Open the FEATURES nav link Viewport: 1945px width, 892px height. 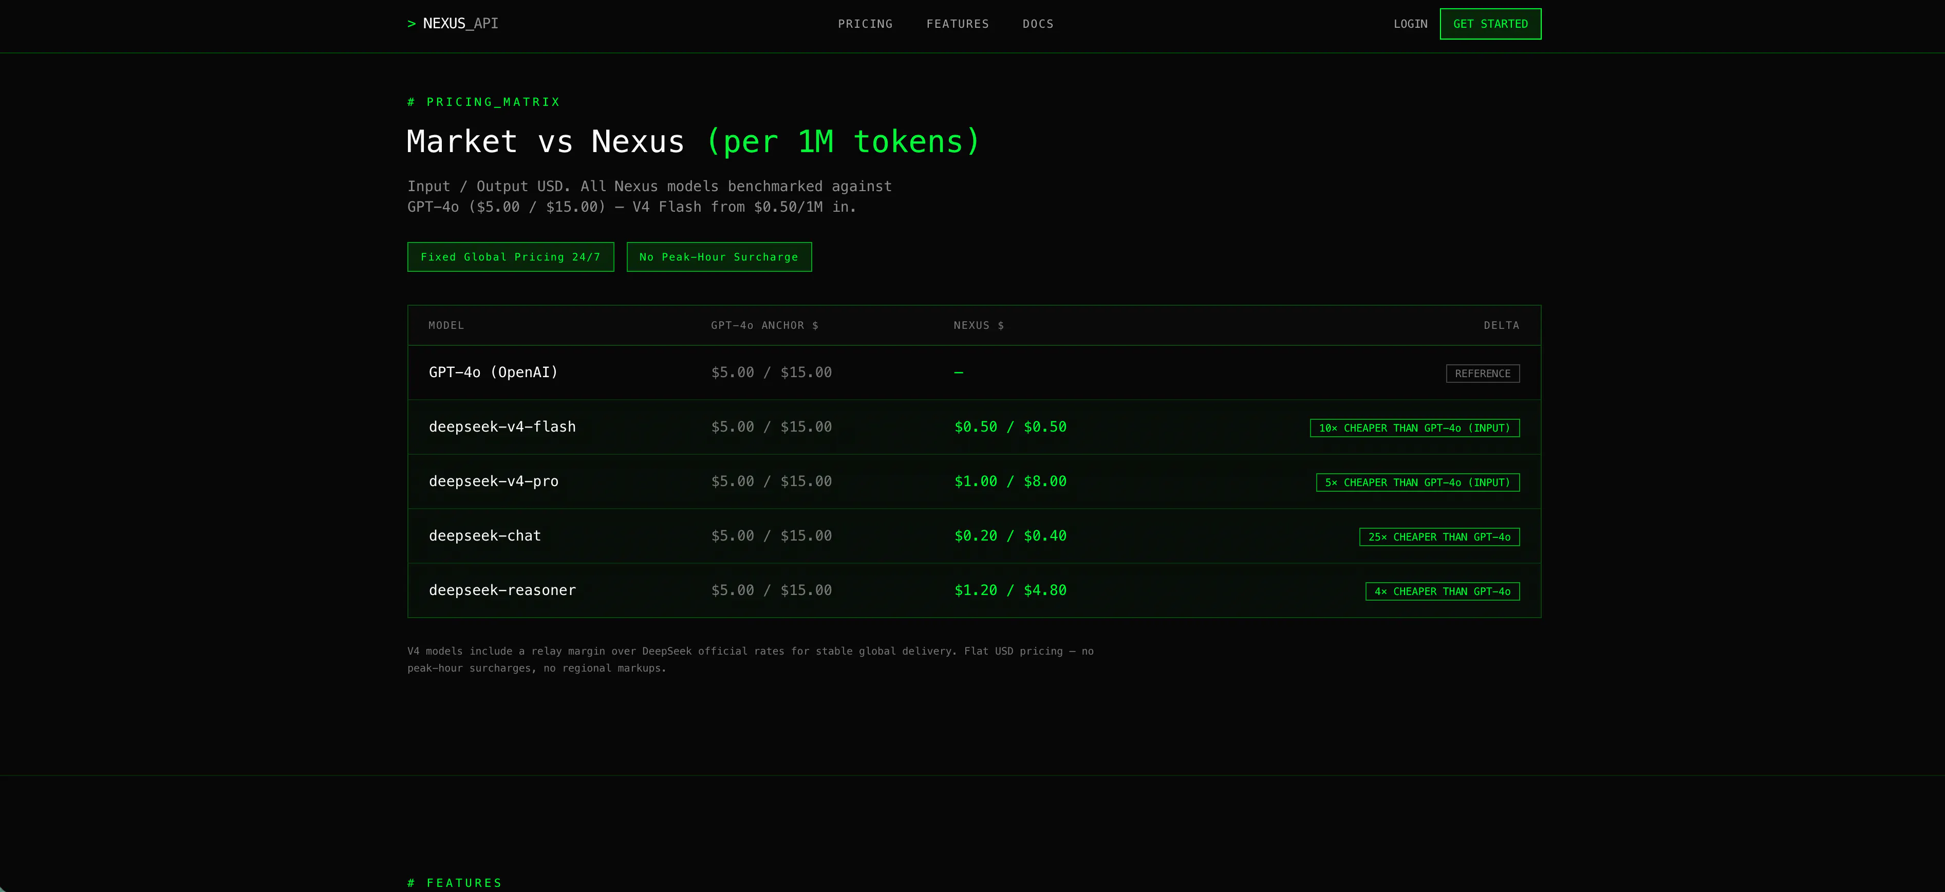pyautogui.click(x=958, y=24)
